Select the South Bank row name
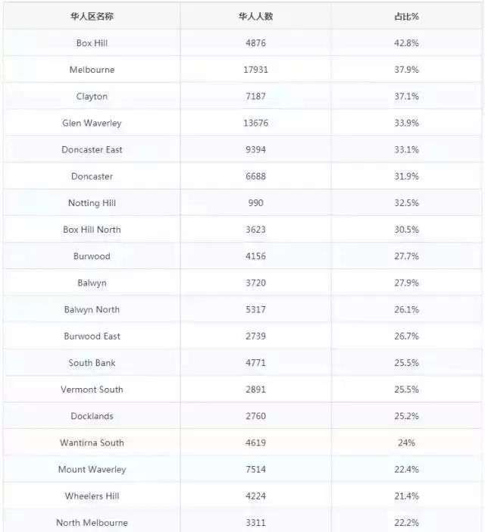 (92, 363)
